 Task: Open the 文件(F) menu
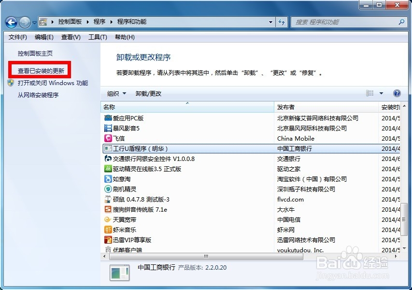[17, 37]
